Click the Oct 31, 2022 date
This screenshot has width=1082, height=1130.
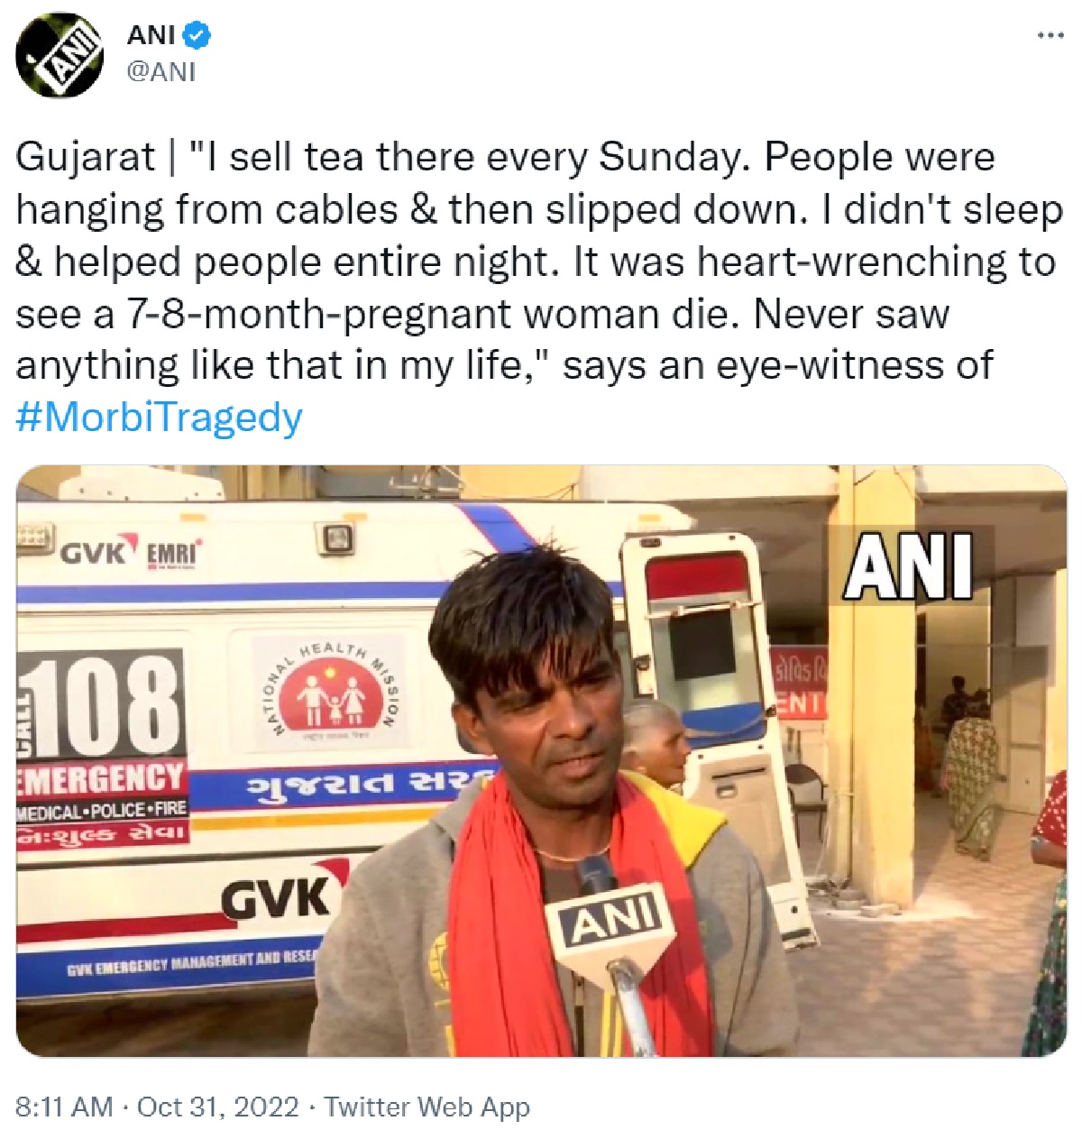click(217, 1107)
